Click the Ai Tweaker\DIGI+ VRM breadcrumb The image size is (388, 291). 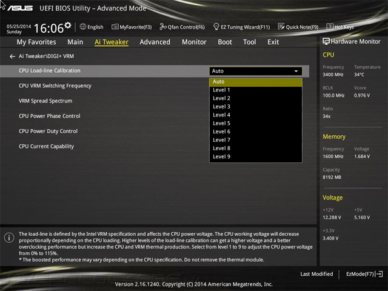pyautogui.click(x=46, y=56)
